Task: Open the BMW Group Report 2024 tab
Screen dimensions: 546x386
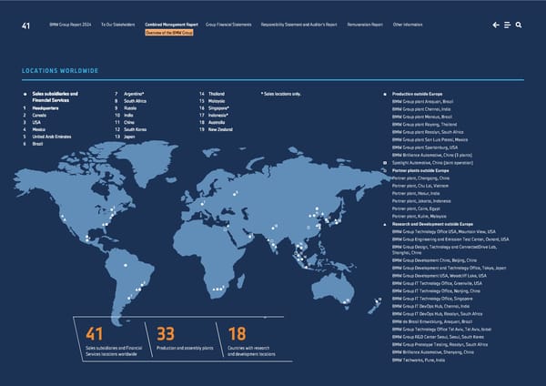Action: (69, 25)
